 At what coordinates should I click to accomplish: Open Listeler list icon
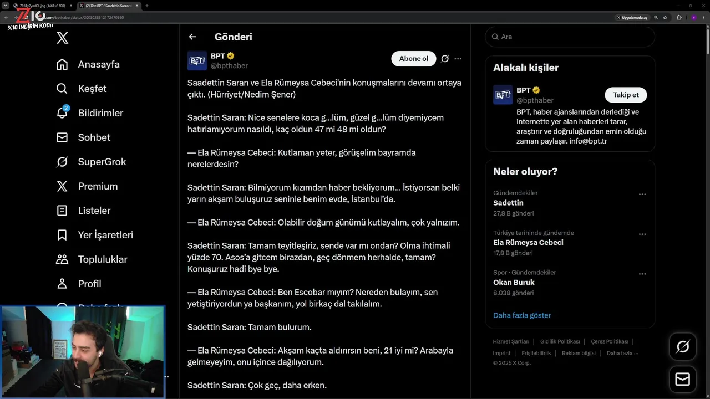pos(62,211)
